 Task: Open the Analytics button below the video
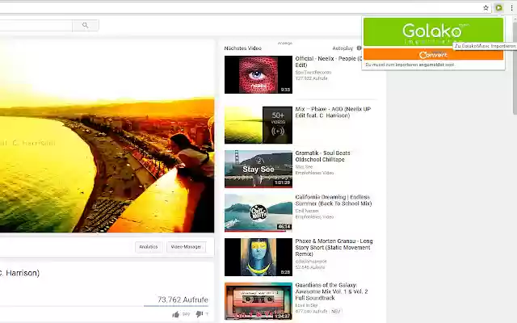pyautogui.click(x=149, y=247)
